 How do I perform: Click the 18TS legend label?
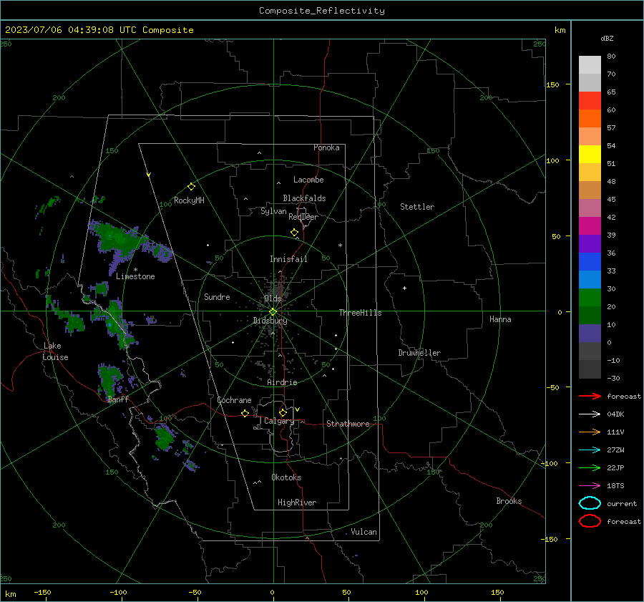click(x=615, y=486)
